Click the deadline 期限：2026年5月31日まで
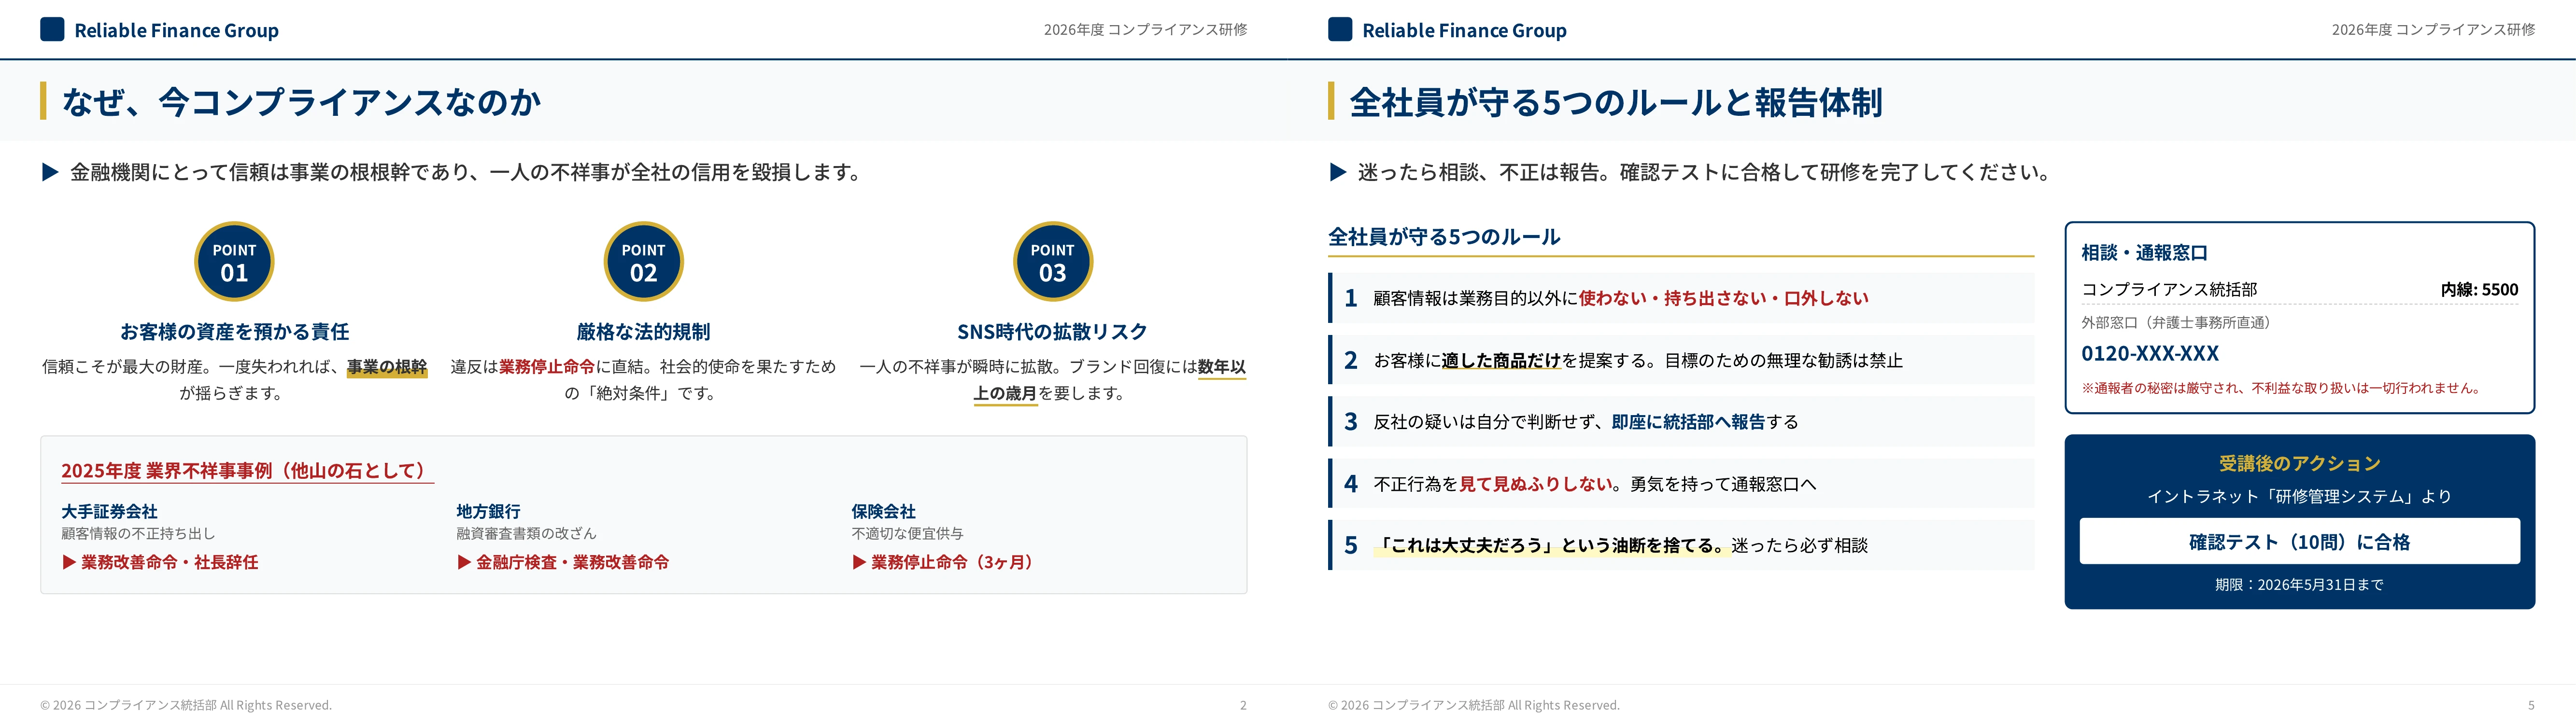Viewport: 2576px width, 724px height. click(x=2299, y=584)
